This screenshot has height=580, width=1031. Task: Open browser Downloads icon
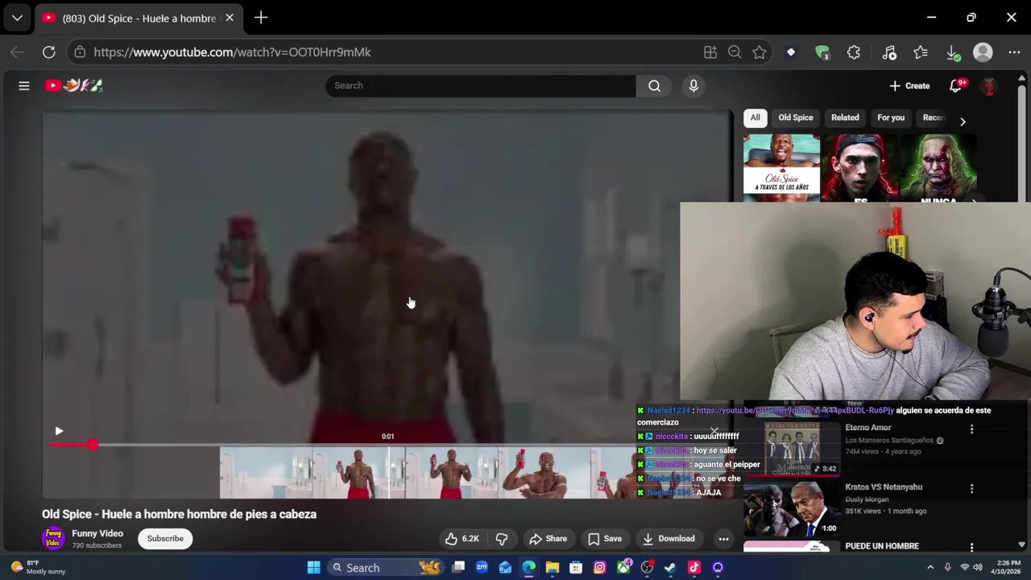(953, 52)
